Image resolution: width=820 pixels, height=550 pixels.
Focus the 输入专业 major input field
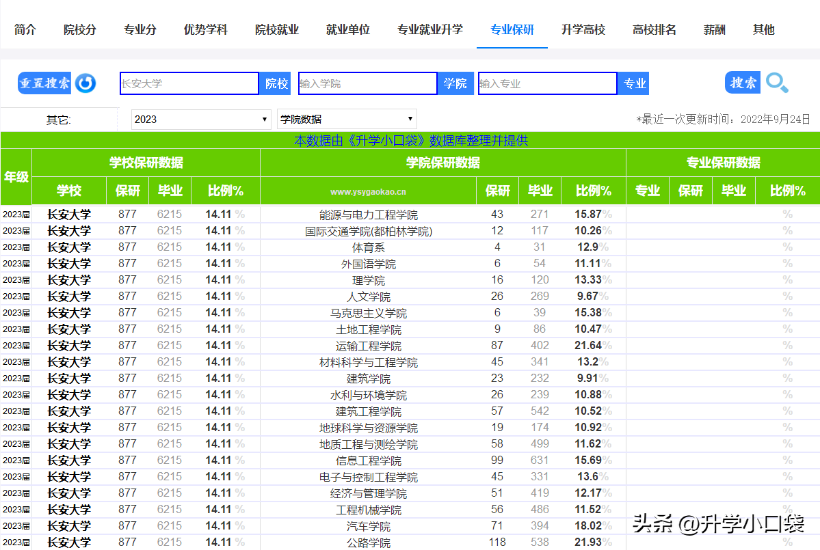point(548,83)
